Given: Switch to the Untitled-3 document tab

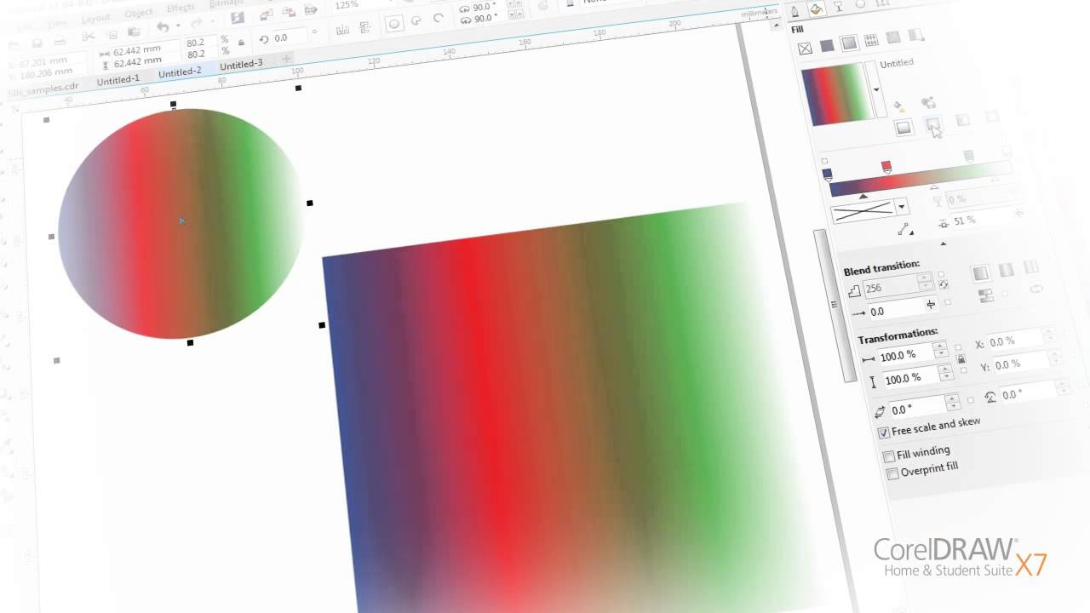Looking at the screenshot, I should 241,64.
